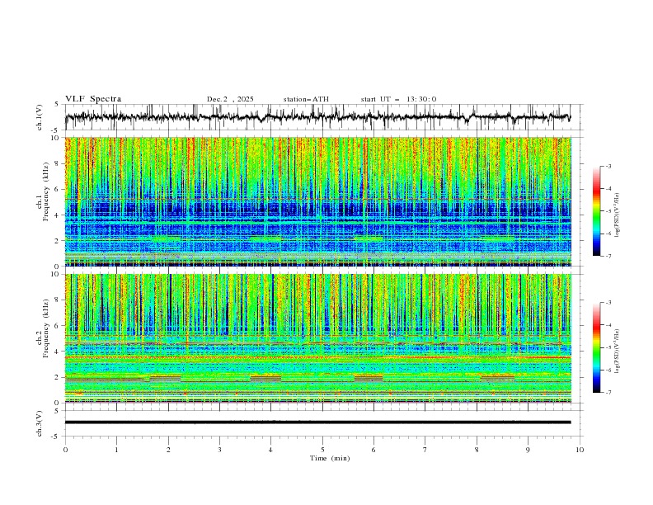Viewport: 653px width, 505px height.
Task: Click the ch.2 spectrogram color scale bar
Action: tap(596, 347)
